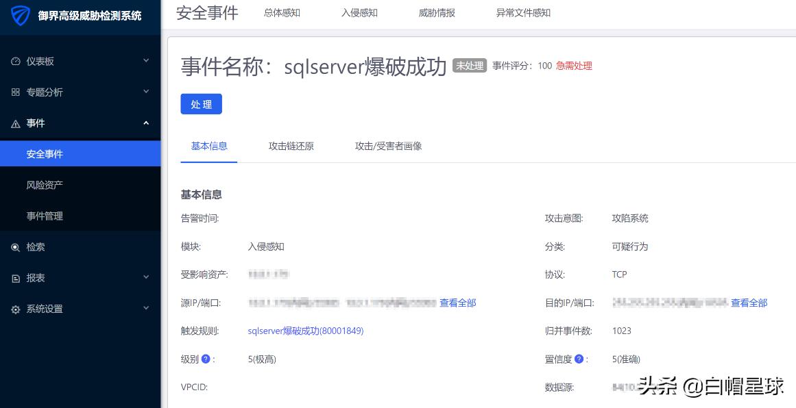Image resolution: width=796 pixels, height=408 pixels.
Task: Collapse the 事件 section chevron
Action: click(x=145, y=123)
